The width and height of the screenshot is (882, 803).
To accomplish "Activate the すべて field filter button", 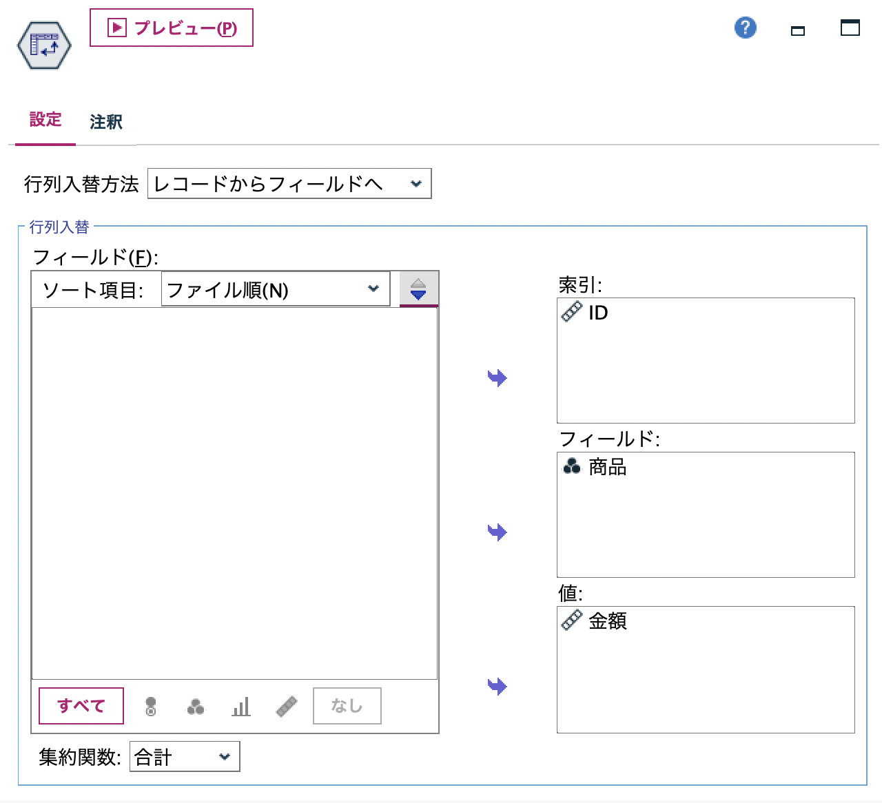I will [81, 705].
